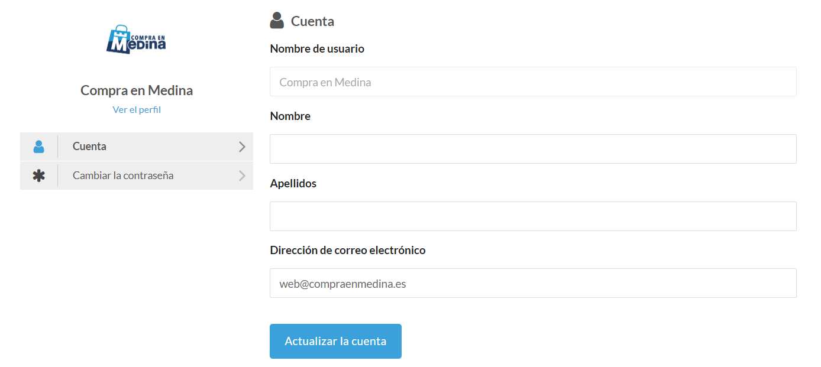Click the asterisk password icon in sidebar
Viewport: 821px width, 367px height.
coord(39,176)
